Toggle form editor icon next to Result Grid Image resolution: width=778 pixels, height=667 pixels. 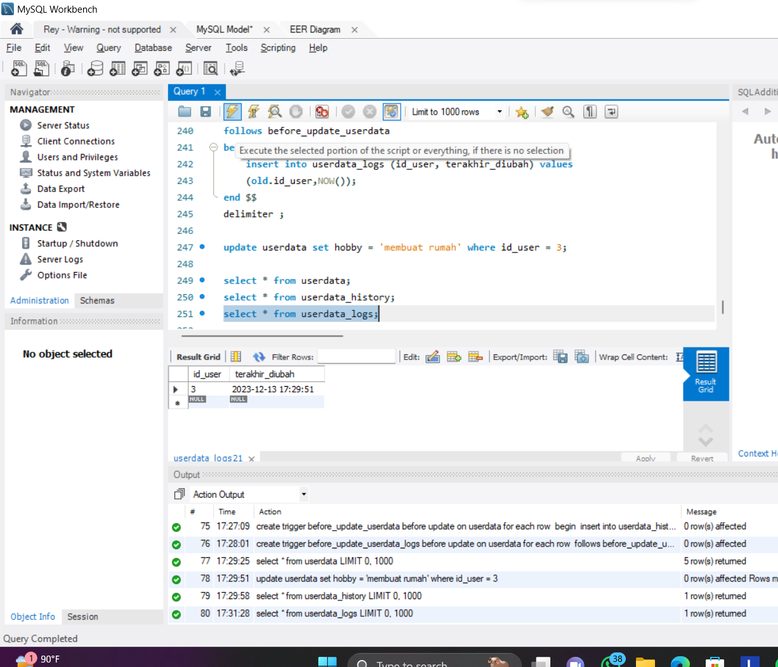[x=236, y=357]
